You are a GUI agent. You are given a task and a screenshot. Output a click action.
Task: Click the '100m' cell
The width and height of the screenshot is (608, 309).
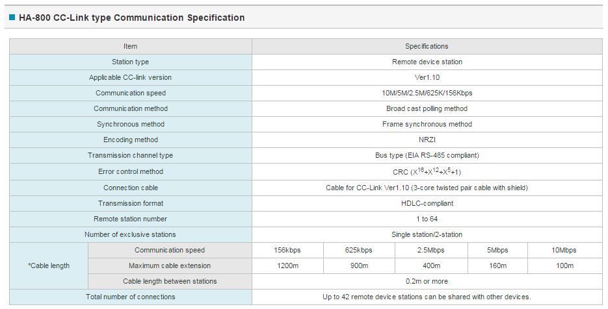pos(564,266)
